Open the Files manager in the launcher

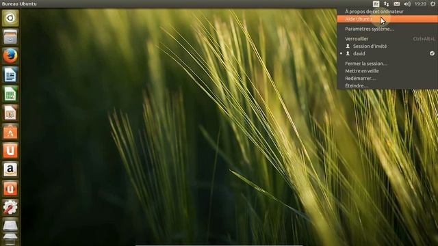tap(10, 37)
